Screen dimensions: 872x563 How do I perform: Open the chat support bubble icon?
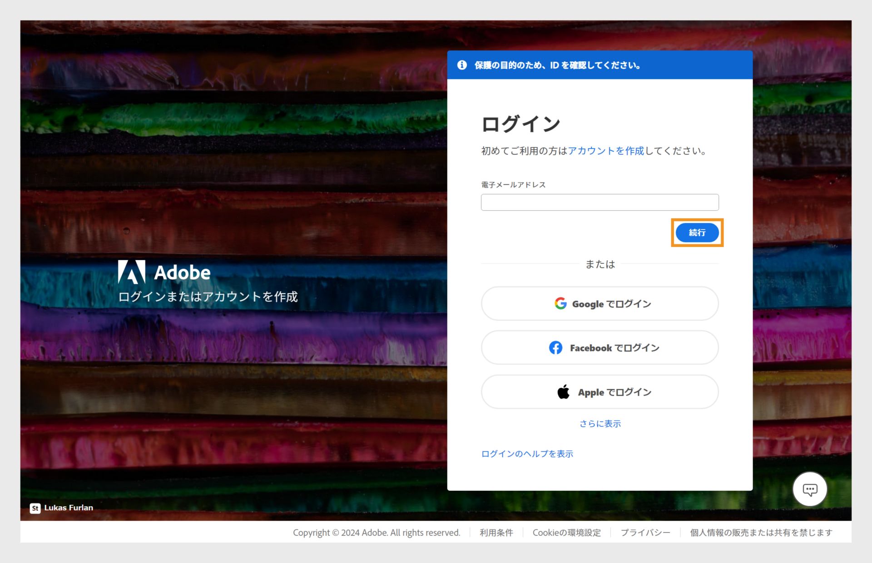point(810,489)
